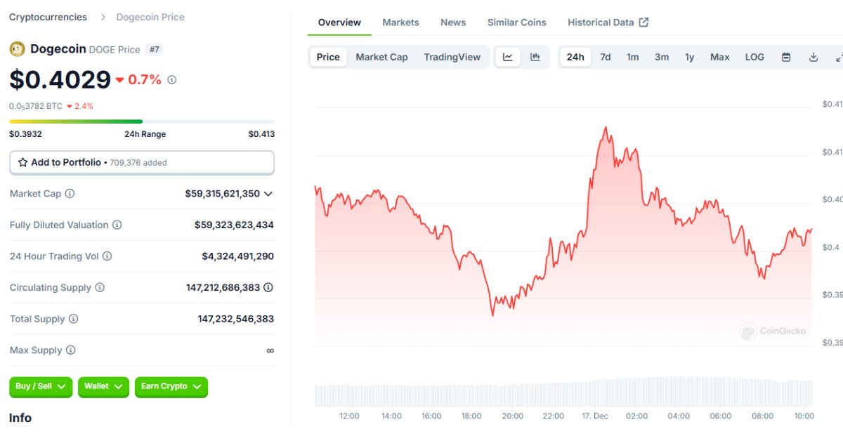
Task: Go to the Similar Coins tab
Action: pyautogui.click(x=516, y=22)
